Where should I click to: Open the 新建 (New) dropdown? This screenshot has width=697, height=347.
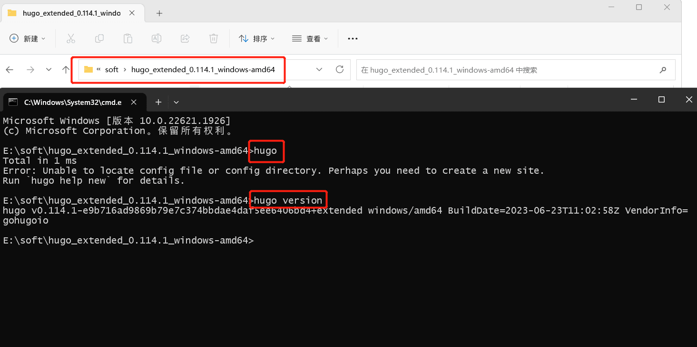28,38
